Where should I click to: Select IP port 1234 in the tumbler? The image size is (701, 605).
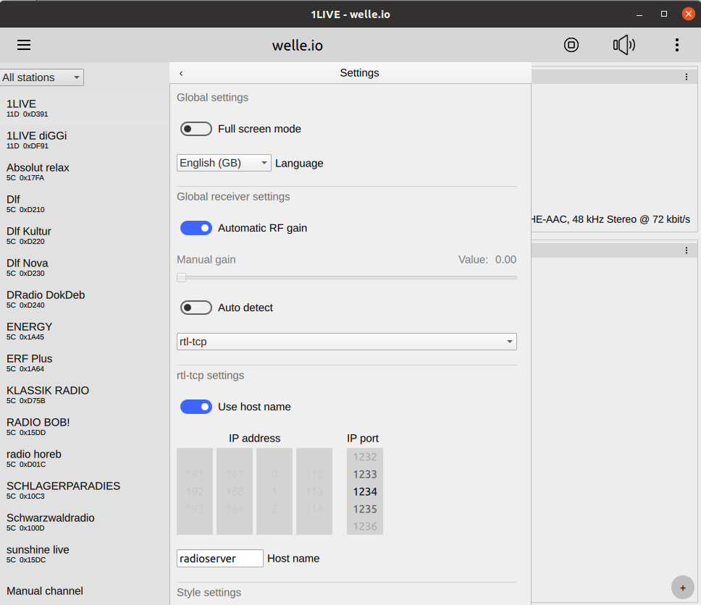365,491
